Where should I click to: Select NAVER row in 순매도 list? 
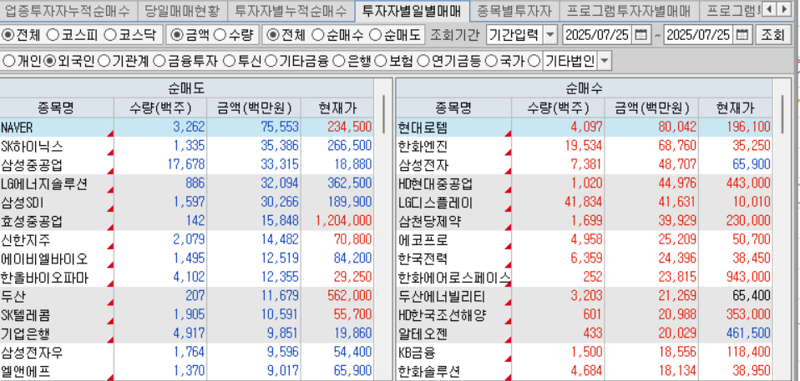click(x=186, y=128)
